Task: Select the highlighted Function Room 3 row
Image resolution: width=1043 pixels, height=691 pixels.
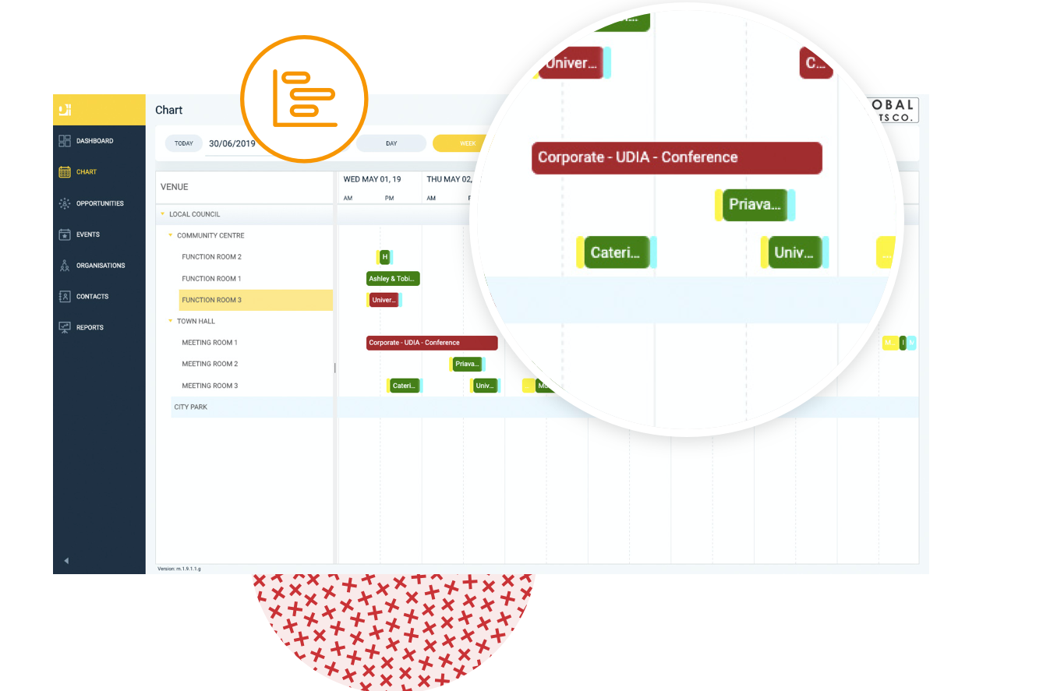Action: 256,300
